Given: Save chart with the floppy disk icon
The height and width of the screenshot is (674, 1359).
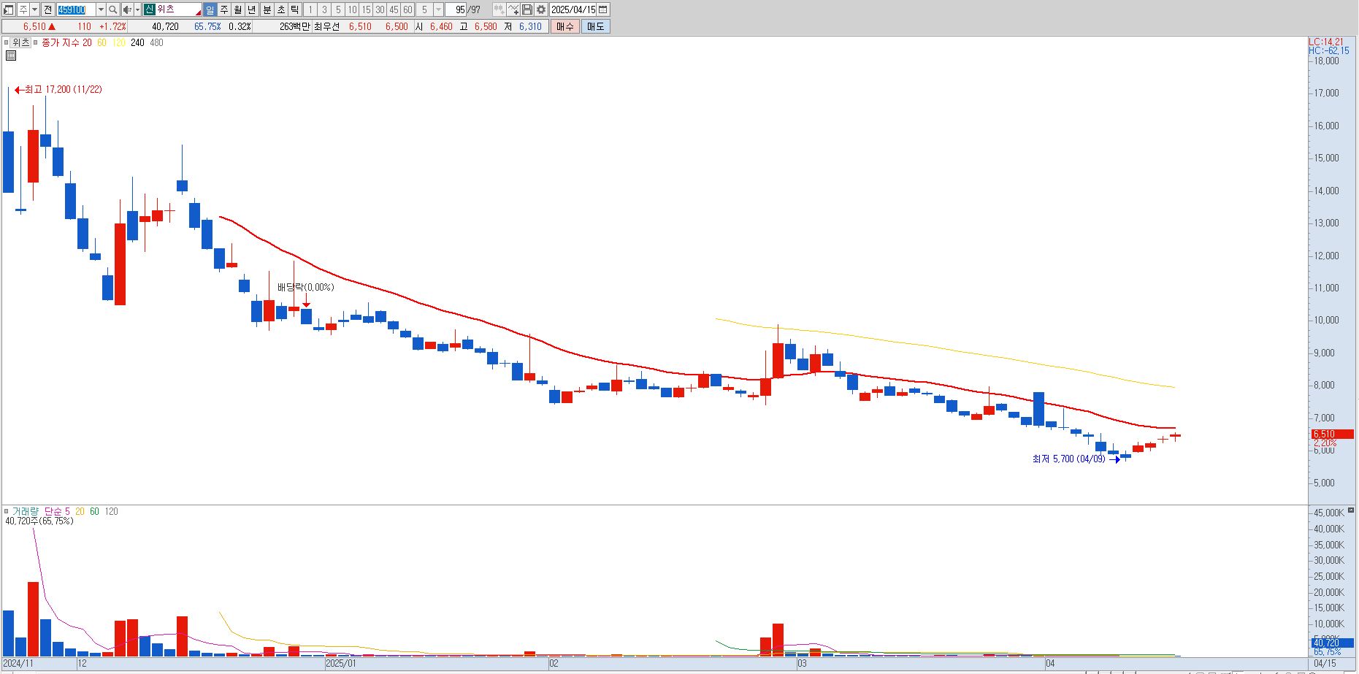Looking at the screenshot, I should pos(527,9).
